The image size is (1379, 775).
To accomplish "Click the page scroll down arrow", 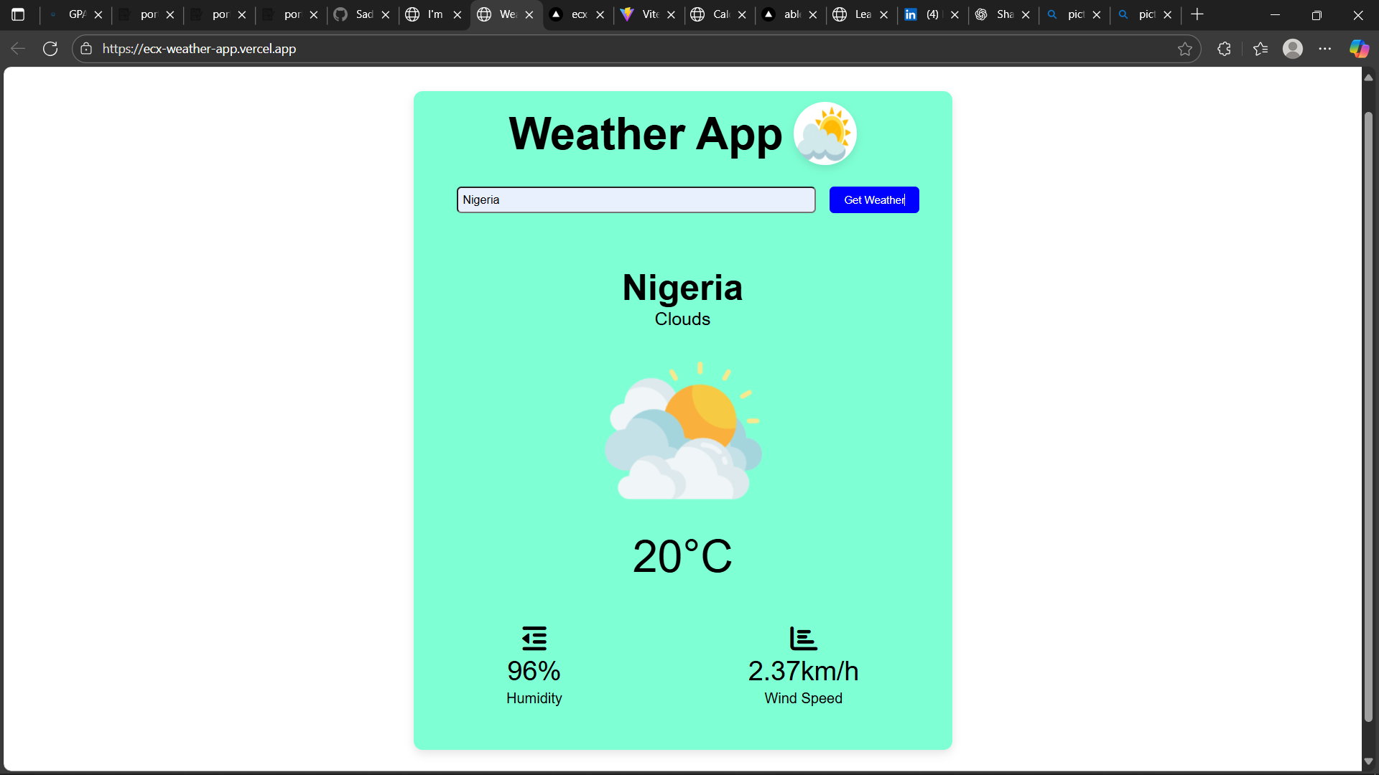I will (x=1369, y=761).
